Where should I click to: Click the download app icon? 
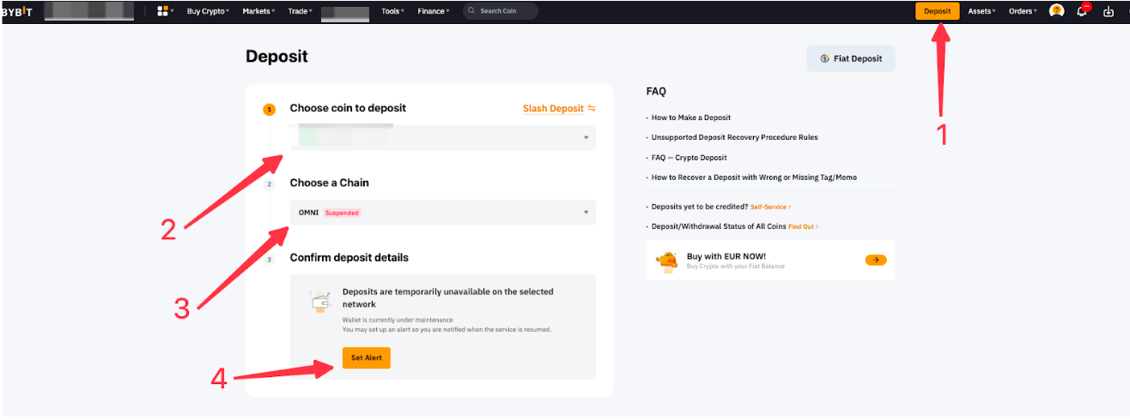[x=1109, y=11]
